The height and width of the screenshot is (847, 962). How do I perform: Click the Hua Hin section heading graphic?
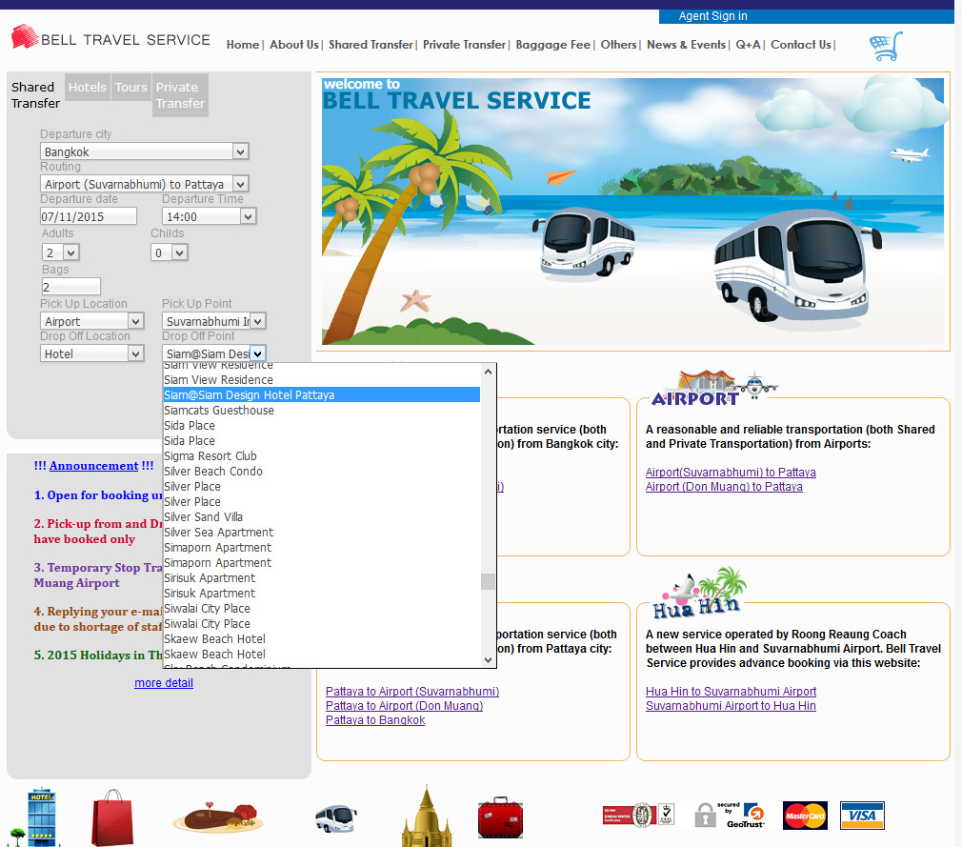pyautogui.click(x=701, y=593)
